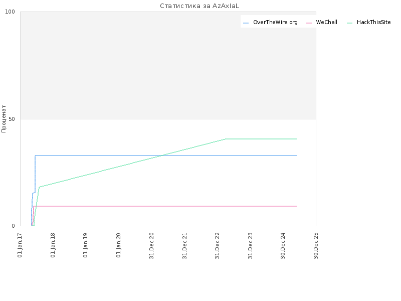
Task: Click the Процент y-axis label
Action: click(x=4, y=119)
